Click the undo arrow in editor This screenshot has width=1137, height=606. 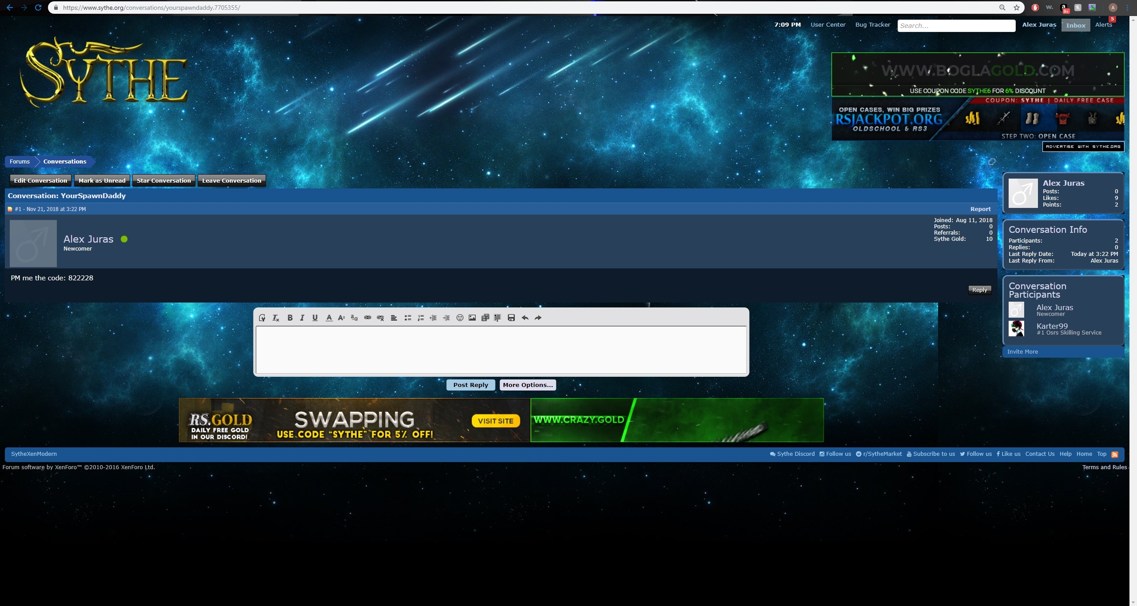click(x=525, y=318)
